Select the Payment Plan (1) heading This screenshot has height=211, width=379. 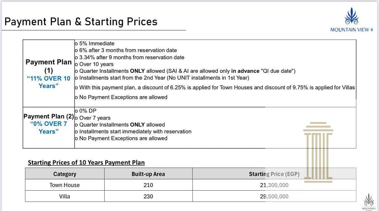(49, 66)
